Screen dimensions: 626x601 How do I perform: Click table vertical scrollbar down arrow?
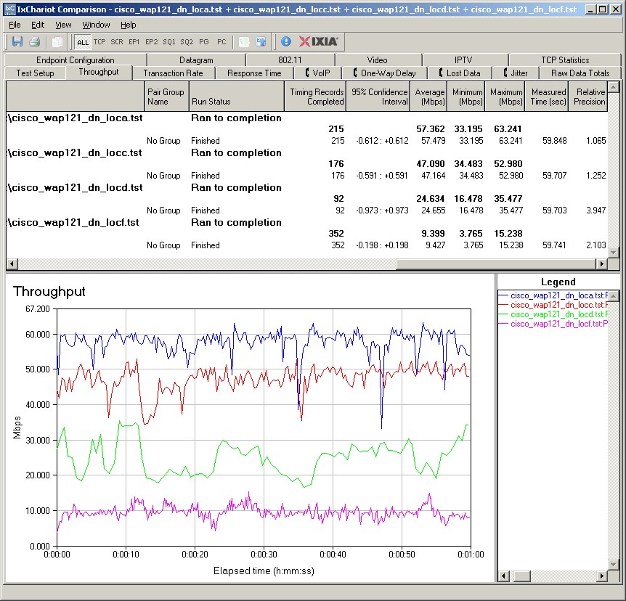(x=614, y=253)
